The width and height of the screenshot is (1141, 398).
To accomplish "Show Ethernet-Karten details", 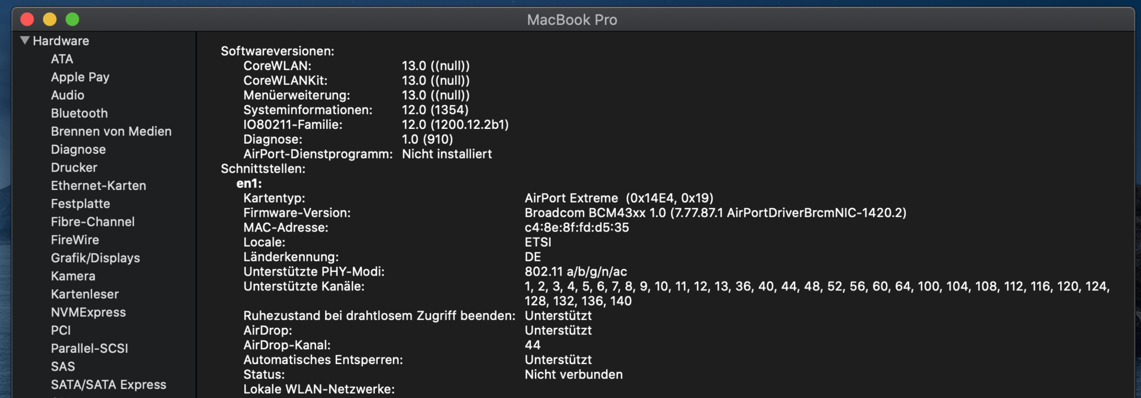I will pos(99,186).
